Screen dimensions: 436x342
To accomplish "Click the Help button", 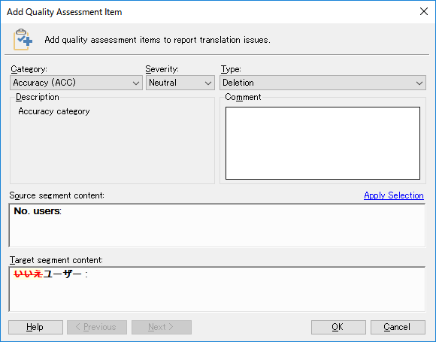I will (35, 327).
